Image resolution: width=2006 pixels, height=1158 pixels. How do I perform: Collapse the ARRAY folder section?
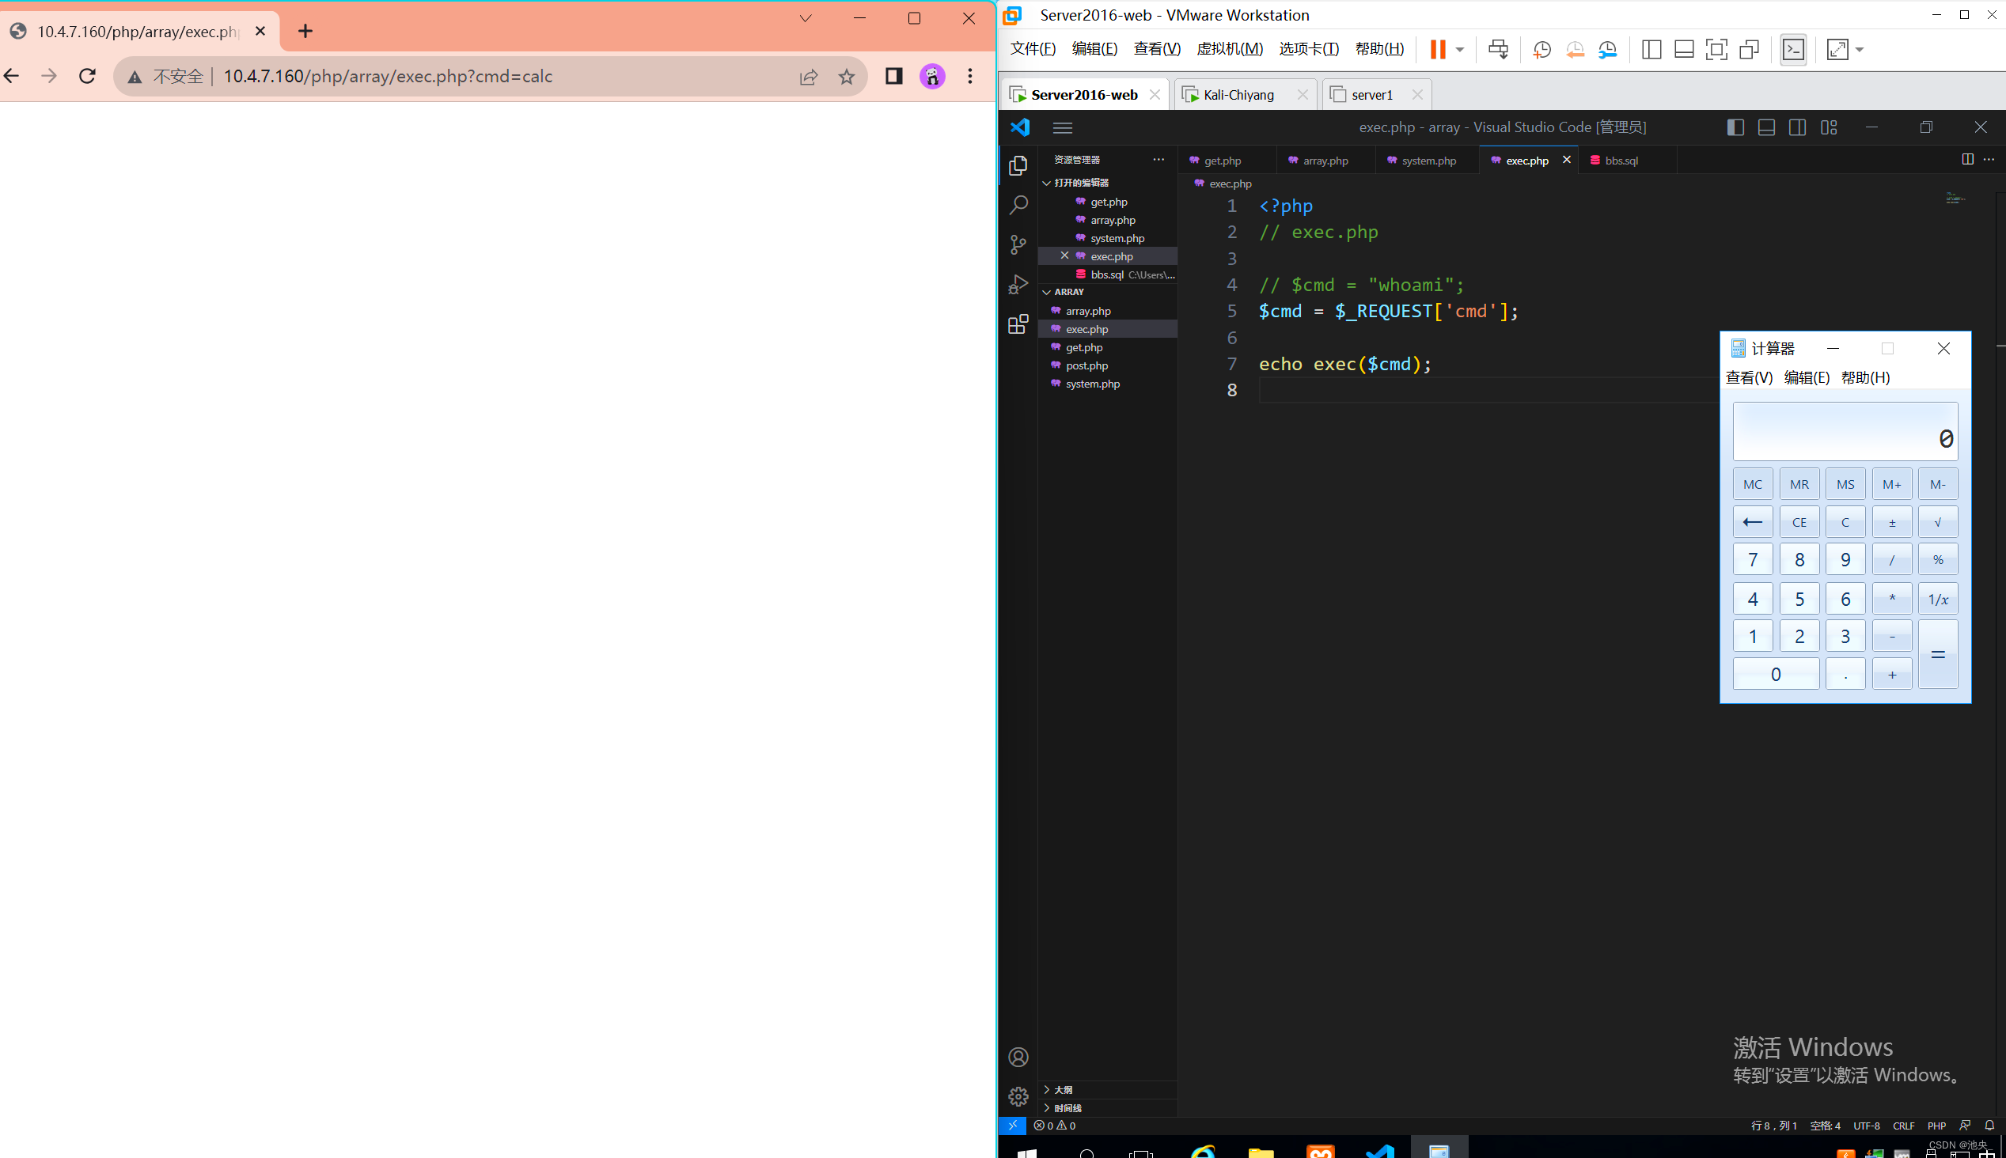[x=1068, y=292]
